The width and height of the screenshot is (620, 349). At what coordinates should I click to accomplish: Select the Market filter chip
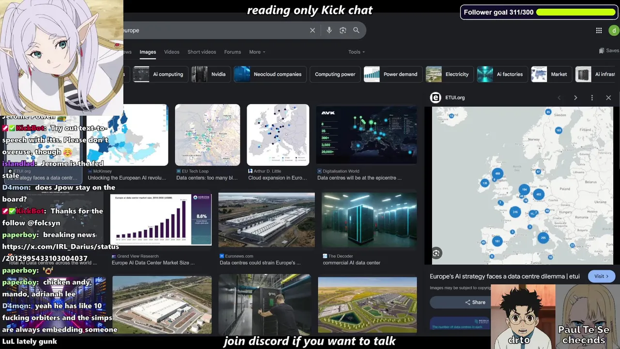coord(551,74)
